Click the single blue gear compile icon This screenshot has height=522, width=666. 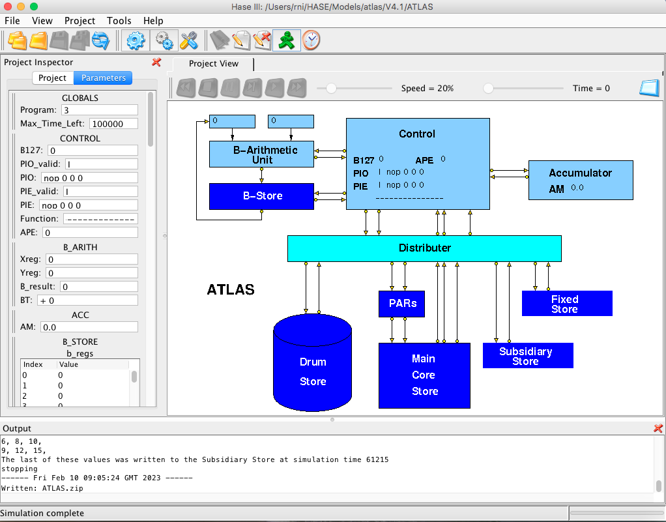tap(136, 41)
